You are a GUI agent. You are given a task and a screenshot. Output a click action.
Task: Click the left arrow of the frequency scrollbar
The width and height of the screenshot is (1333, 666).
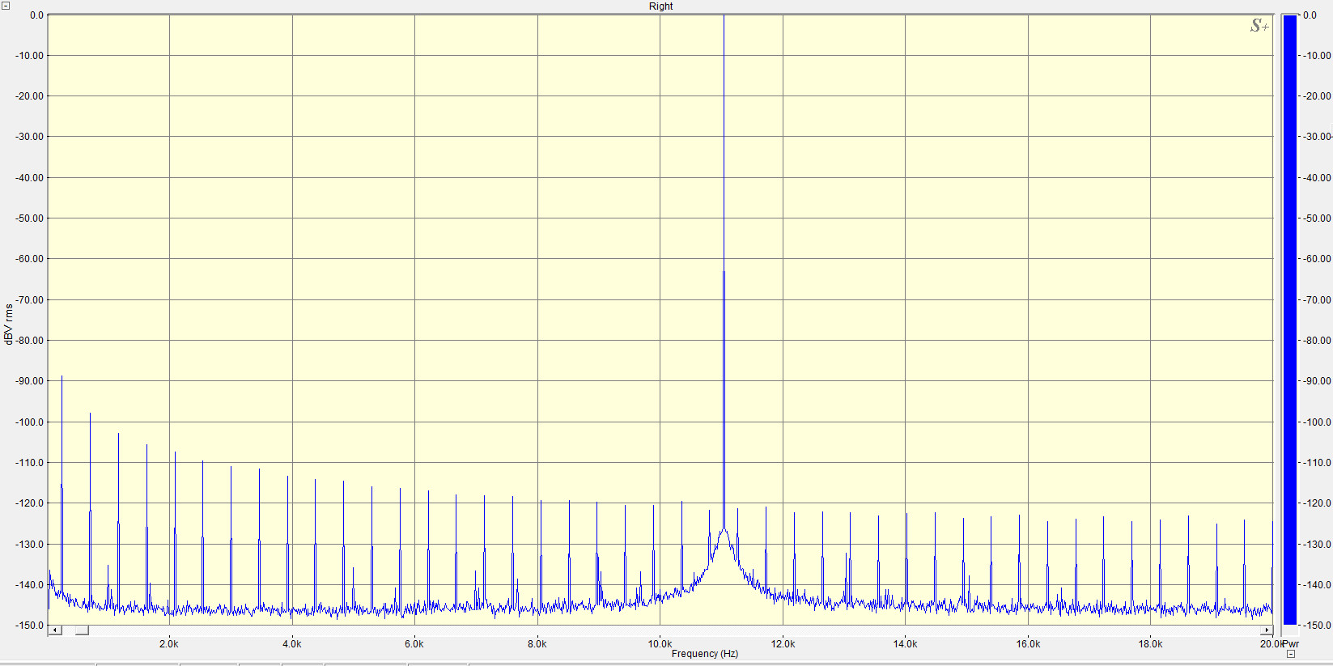55,630
